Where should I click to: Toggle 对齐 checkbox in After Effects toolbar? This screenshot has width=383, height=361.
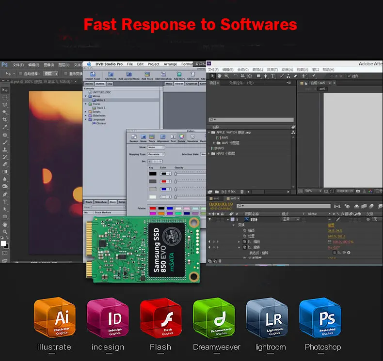pyautogui.click(x=349, y=76)
